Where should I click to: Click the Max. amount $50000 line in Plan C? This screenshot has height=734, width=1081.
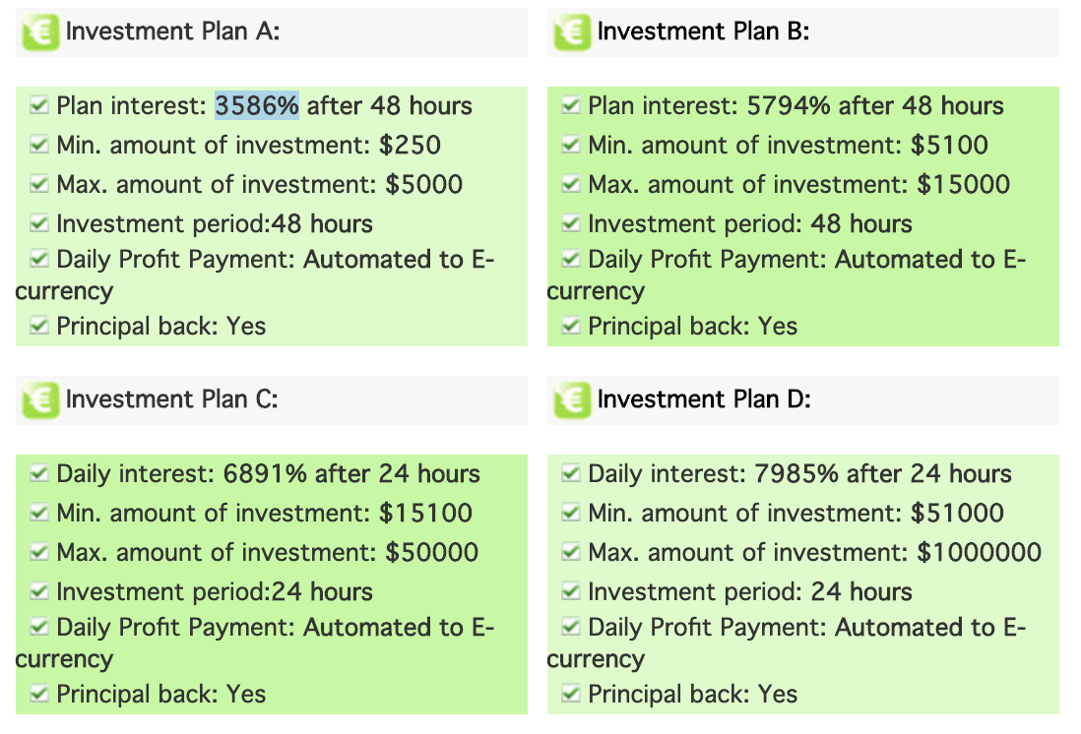(268, 552)
